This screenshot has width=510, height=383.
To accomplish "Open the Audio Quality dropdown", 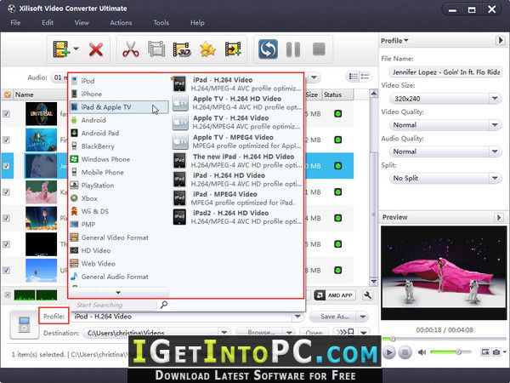I will click(445, 151).
